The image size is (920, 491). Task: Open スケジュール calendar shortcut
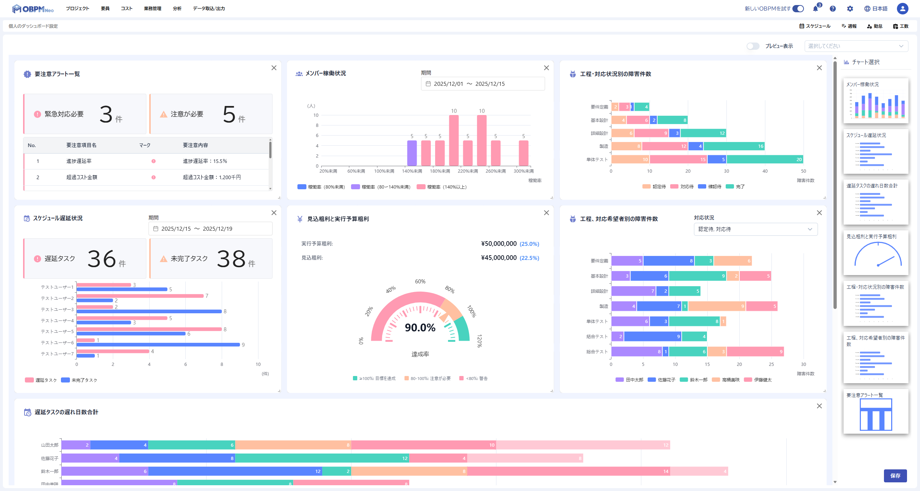click(x=815, y=26)
